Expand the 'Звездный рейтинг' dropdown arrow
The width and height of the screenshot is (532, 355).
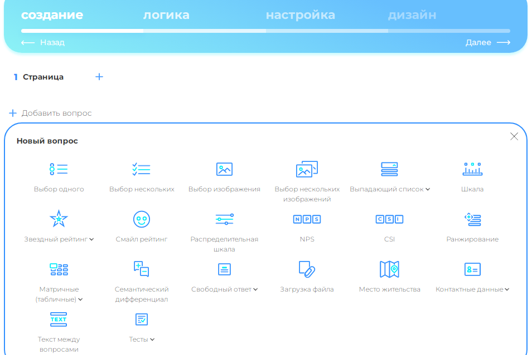91,239
